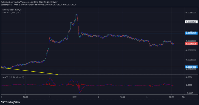Click the MACD (12, 26, close, 9) label
199x105 pixels.
pyautogui.click(x=13, y=77)
